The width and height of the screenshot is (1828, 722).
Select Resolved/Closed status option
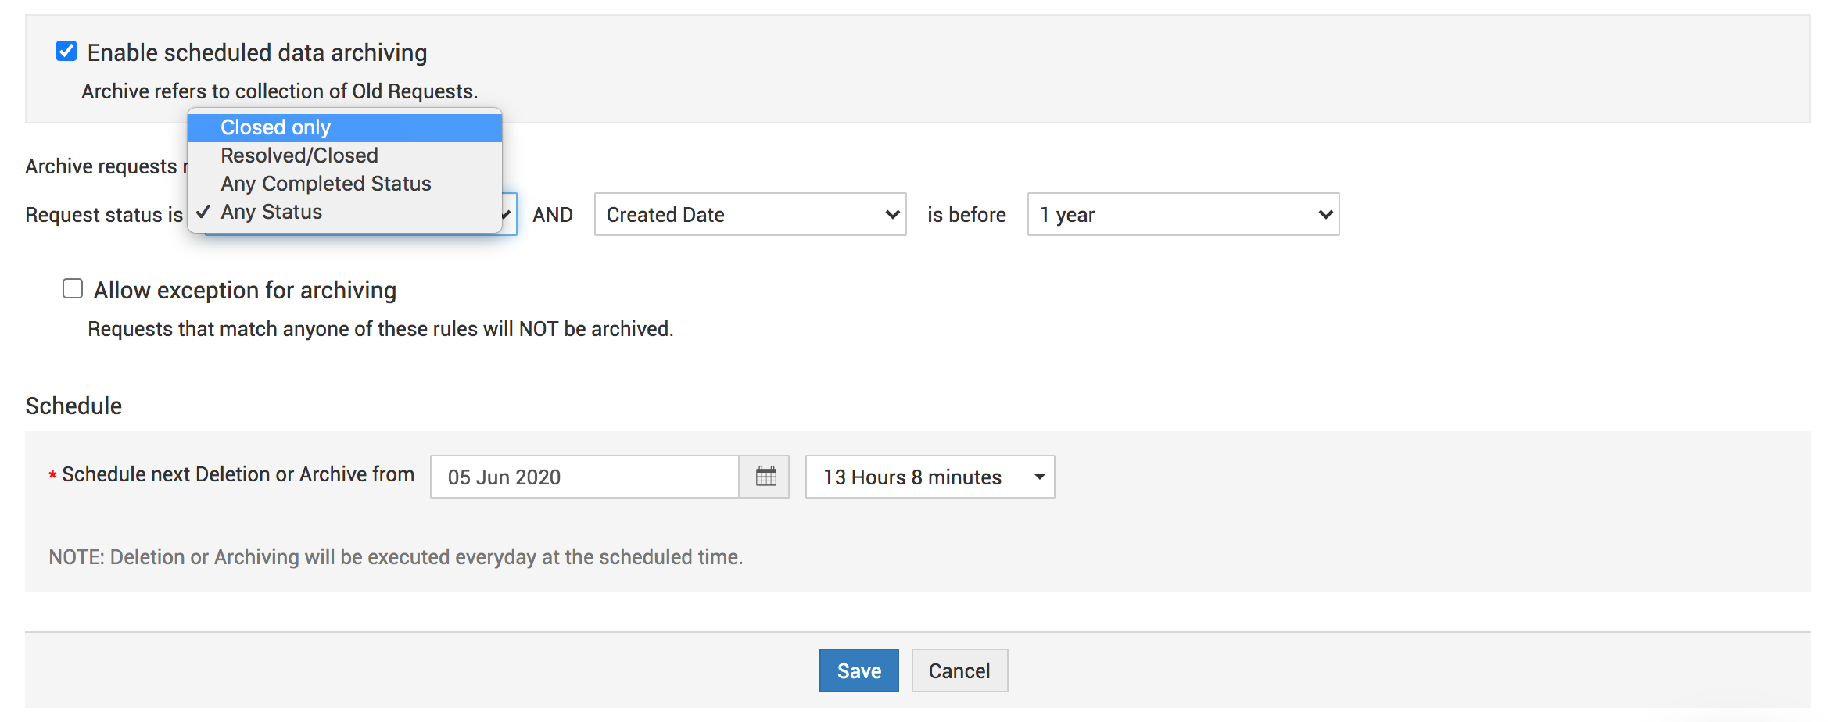coord(299,155)
